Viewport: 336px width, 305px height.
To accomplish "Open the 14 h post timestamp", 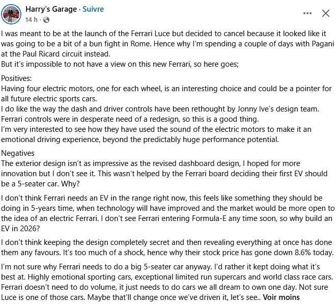I will pos(31,20).
